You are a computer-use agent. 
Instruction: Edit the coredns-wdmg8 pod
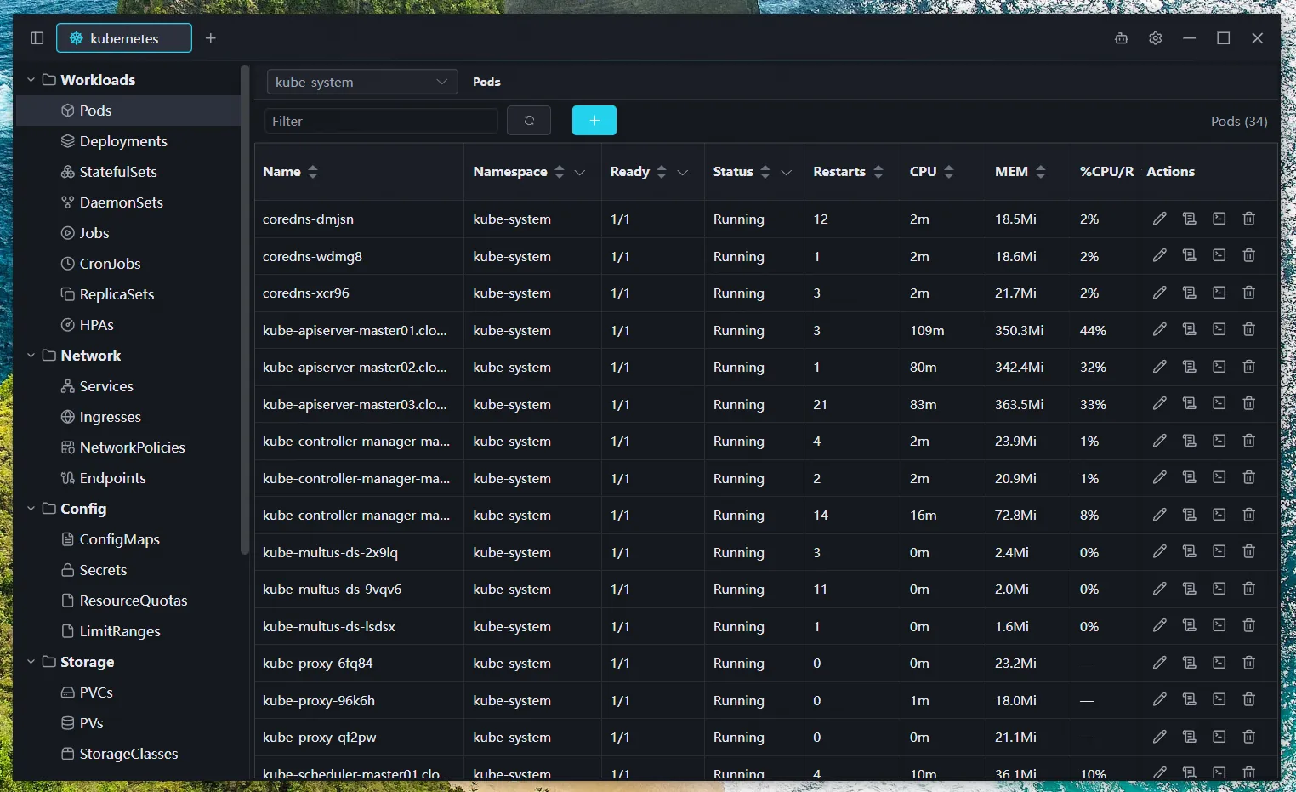click(x=1159, y=255)
